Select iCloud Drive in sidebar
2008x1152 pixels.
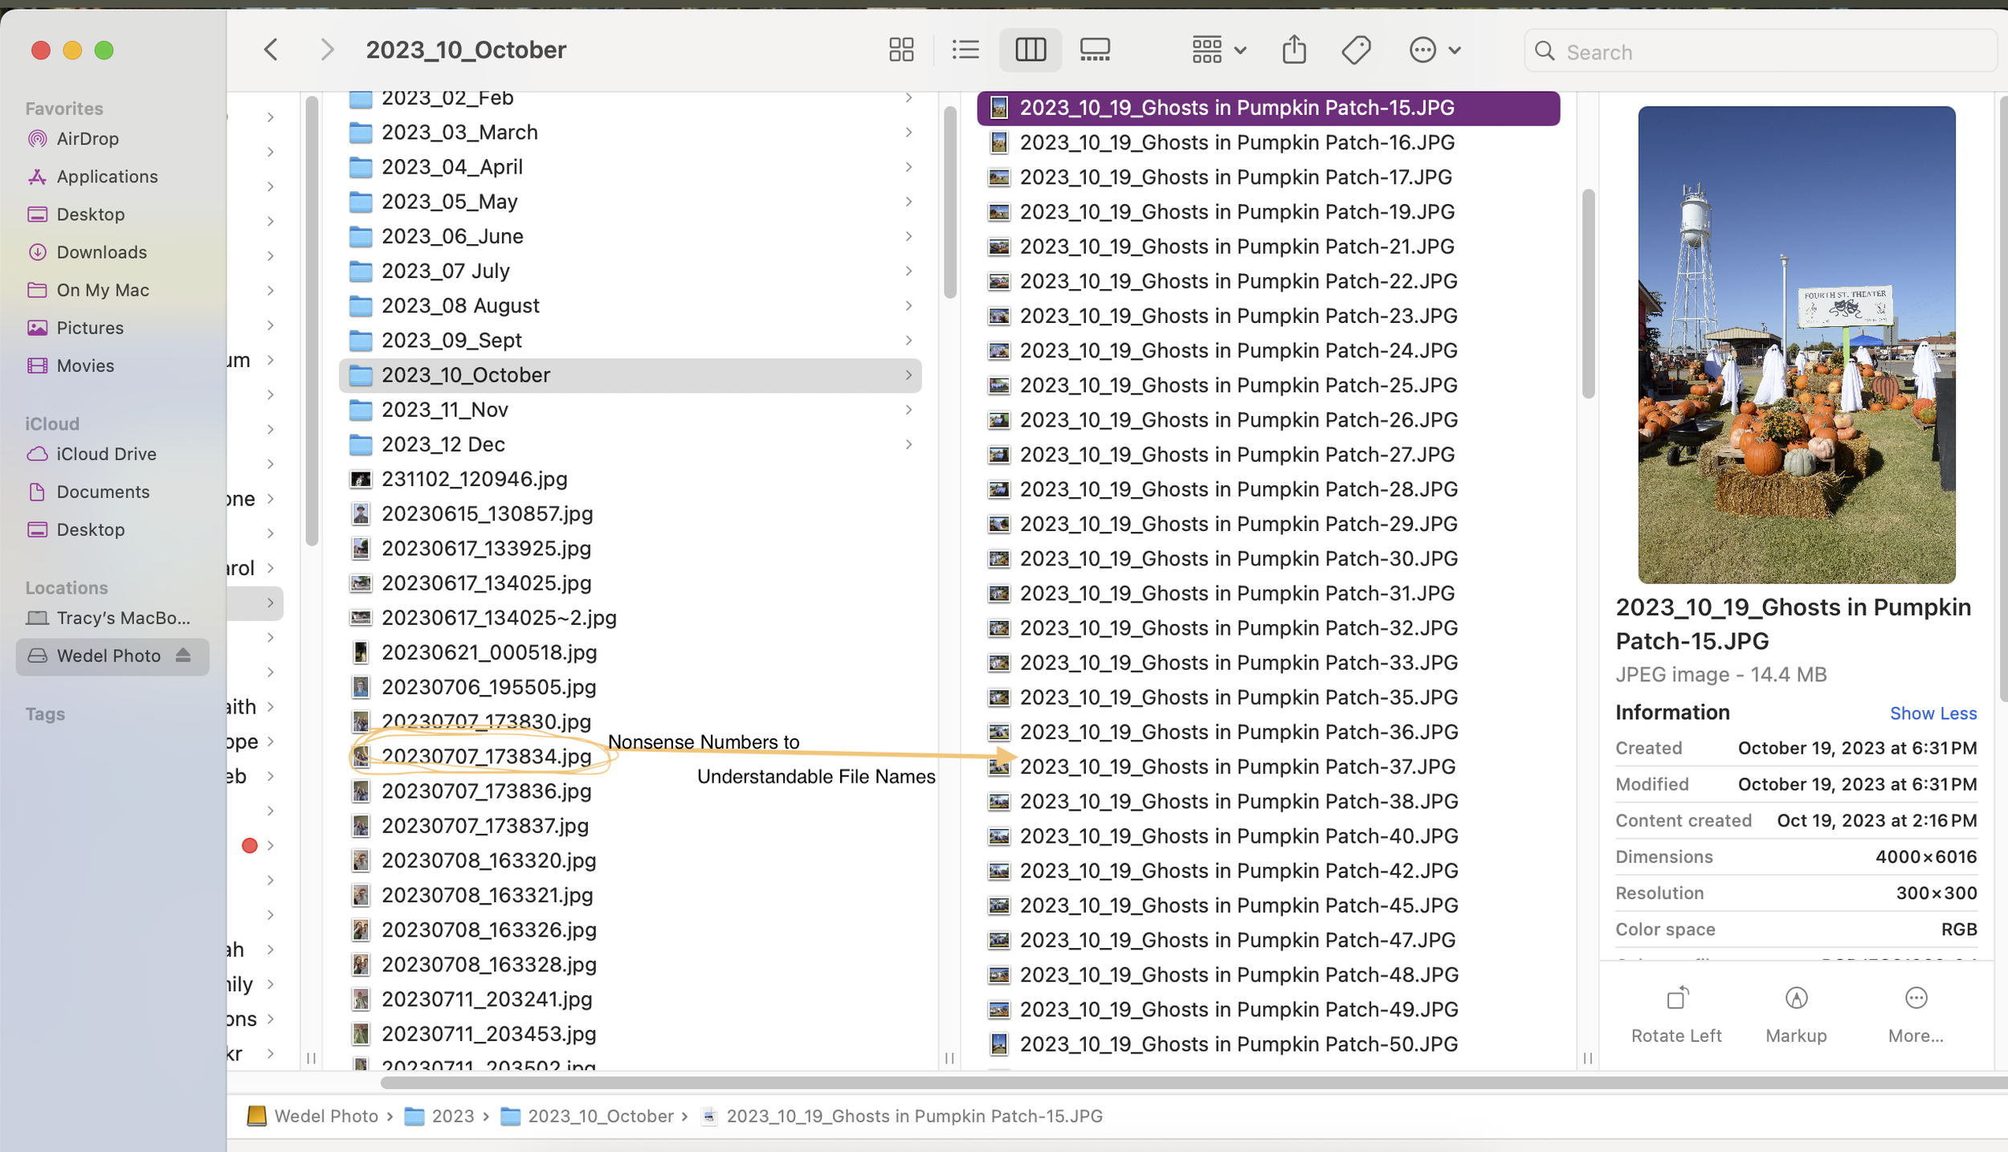(x=106, y=454)
